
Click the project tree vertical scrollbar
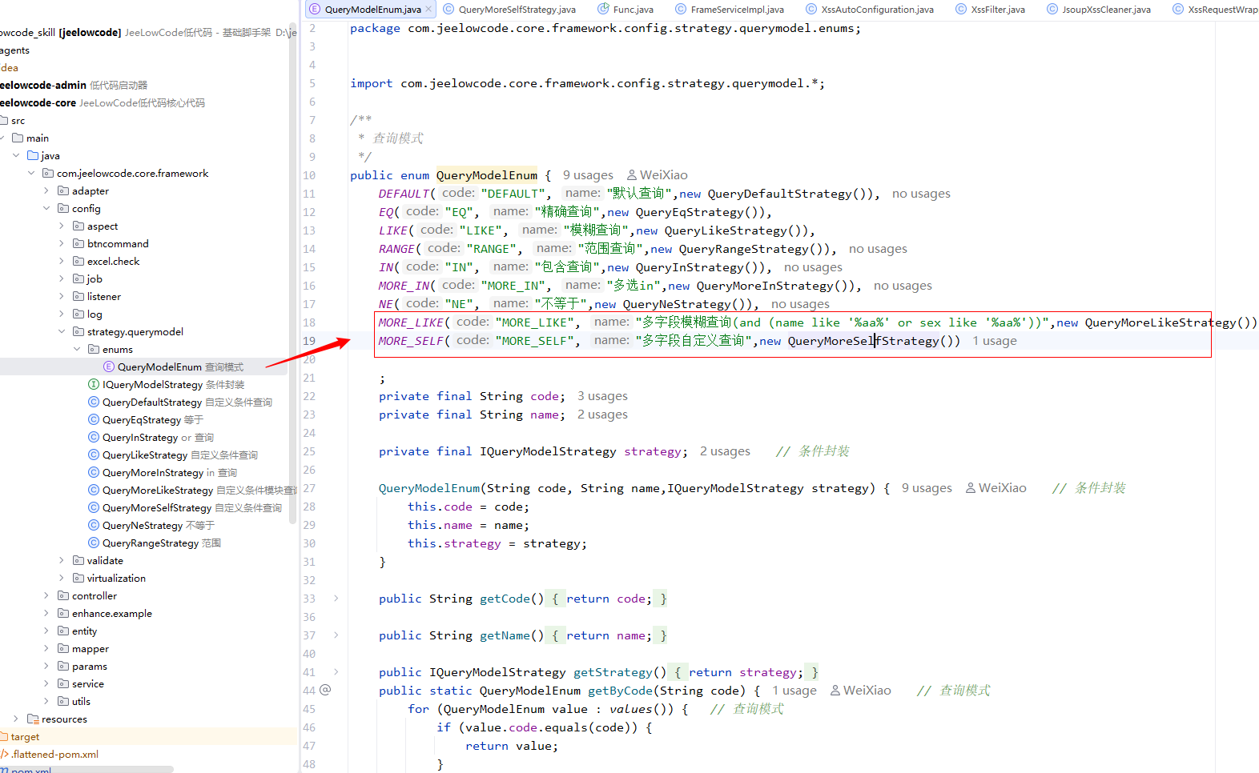(x=293, y=272)
